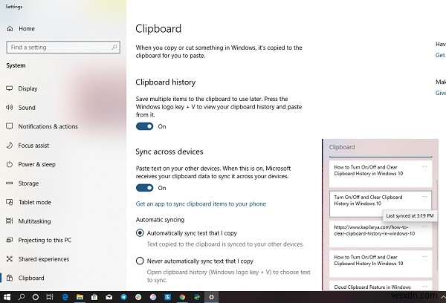Screen dimensions: 446x303
Task: Open Microsoft Store from taskbar
Action: [x=94, y=297]
